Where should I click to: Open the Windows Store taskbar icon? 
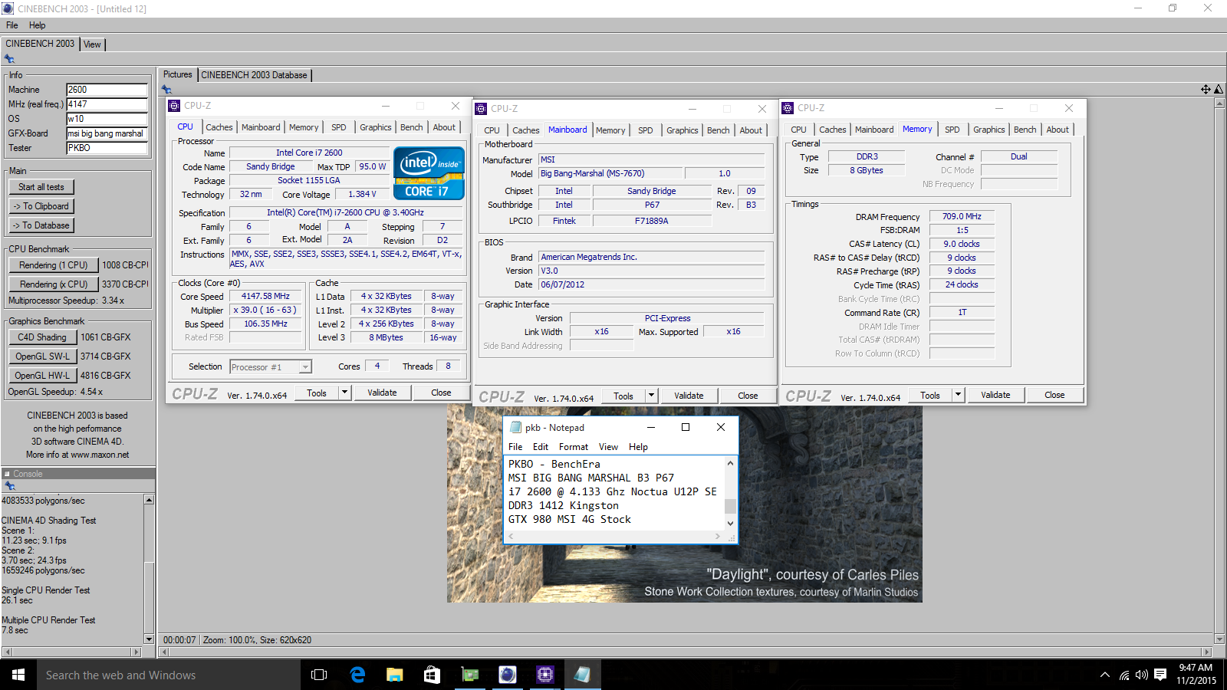432,675
